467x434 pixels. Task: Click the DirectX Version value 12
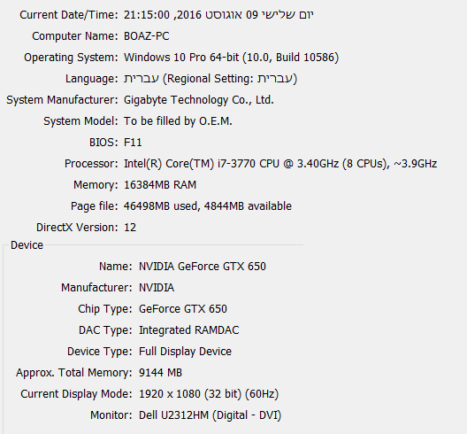(130, 228)
